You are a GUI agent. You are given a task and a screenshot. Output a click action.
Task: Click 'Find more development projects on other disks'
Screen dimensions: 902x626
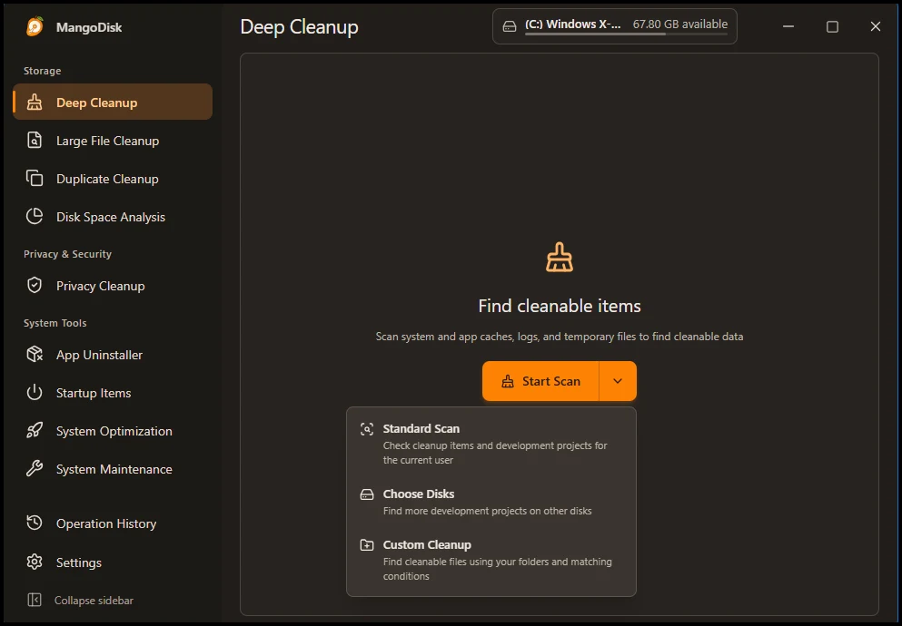coord(487,511)
